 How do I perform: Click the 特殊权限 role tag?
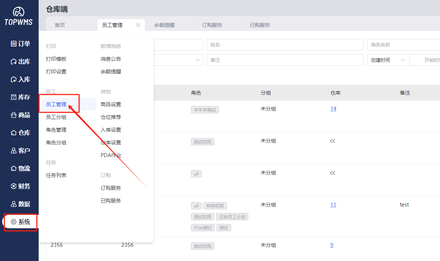click(x=215, y=206)
